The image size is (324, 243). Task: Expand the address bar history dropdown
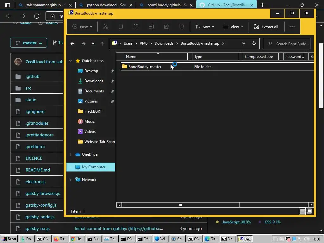click(244, 43)
